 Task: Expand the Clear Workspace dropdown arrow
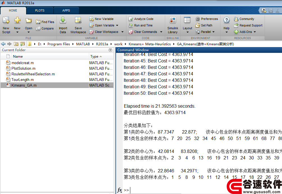(x=122, y=32)
